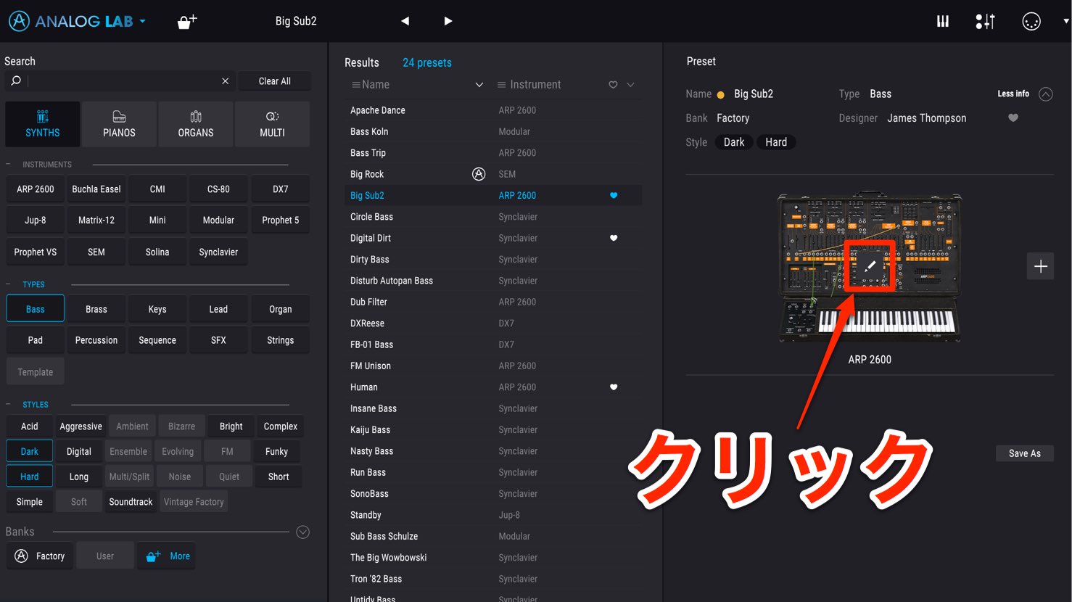The image size is (1072, 602).
Task: Collapse the STYLES section
Action: click(x=8, y=405)
